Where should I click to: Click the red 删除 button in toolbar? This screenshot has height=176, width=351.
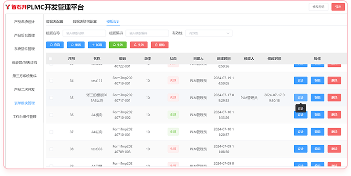click(x=160, y=45)
